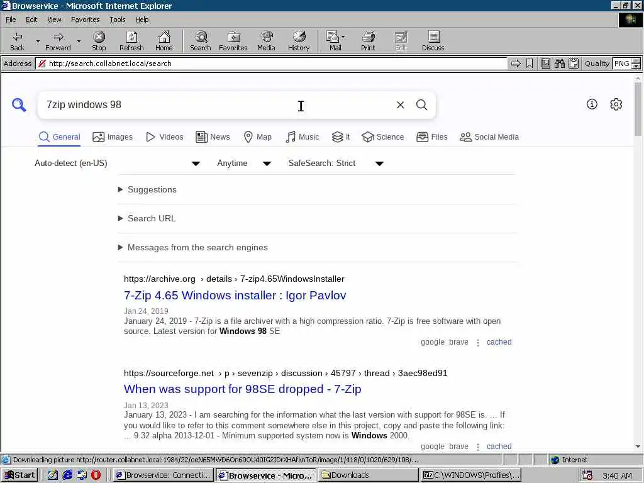This screenshot has width=644, height=483.
Task: Launch Internet Explorer from quick launch
Action: [x=67, y=475]
